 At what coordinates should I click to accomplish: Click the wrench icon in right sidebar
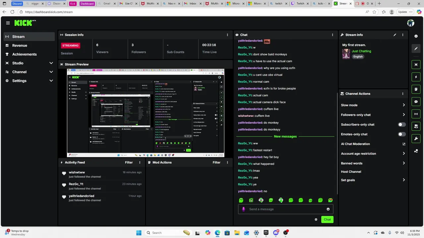(x=416, y=139)
